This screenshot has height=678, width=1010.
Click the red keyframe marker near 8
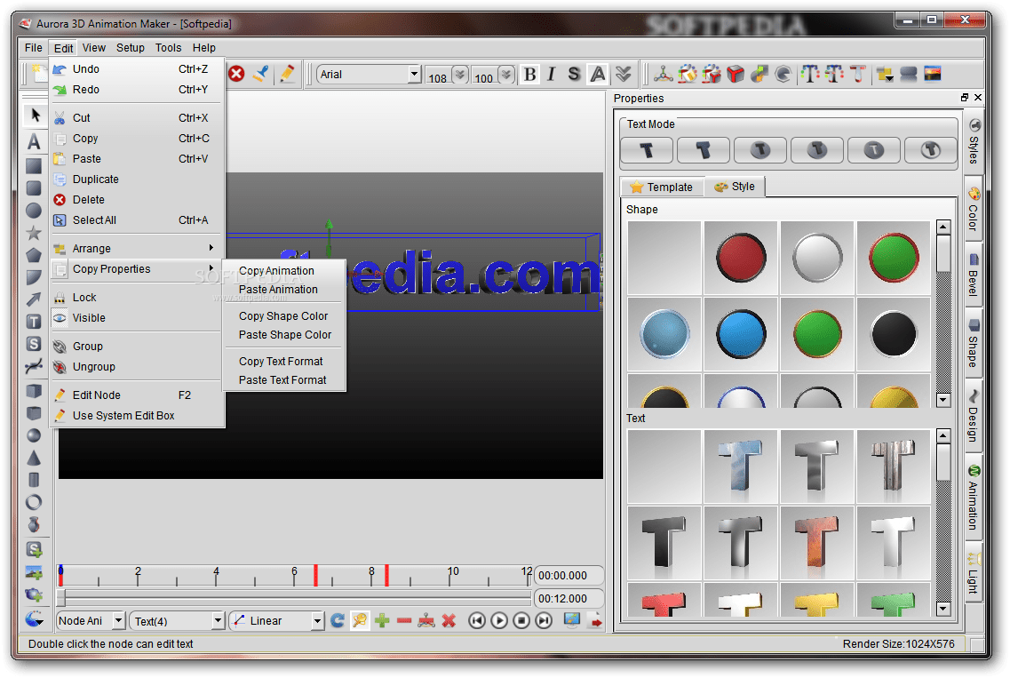pos(386,576)
